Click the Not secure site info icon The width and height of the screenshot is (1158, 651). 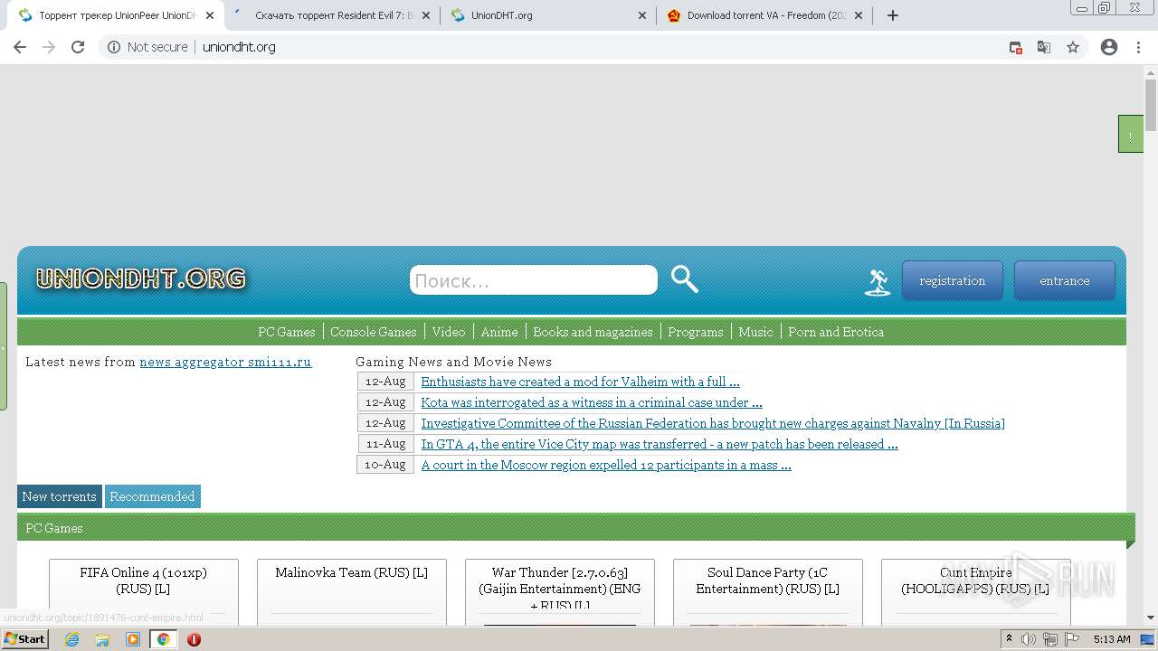114,47
